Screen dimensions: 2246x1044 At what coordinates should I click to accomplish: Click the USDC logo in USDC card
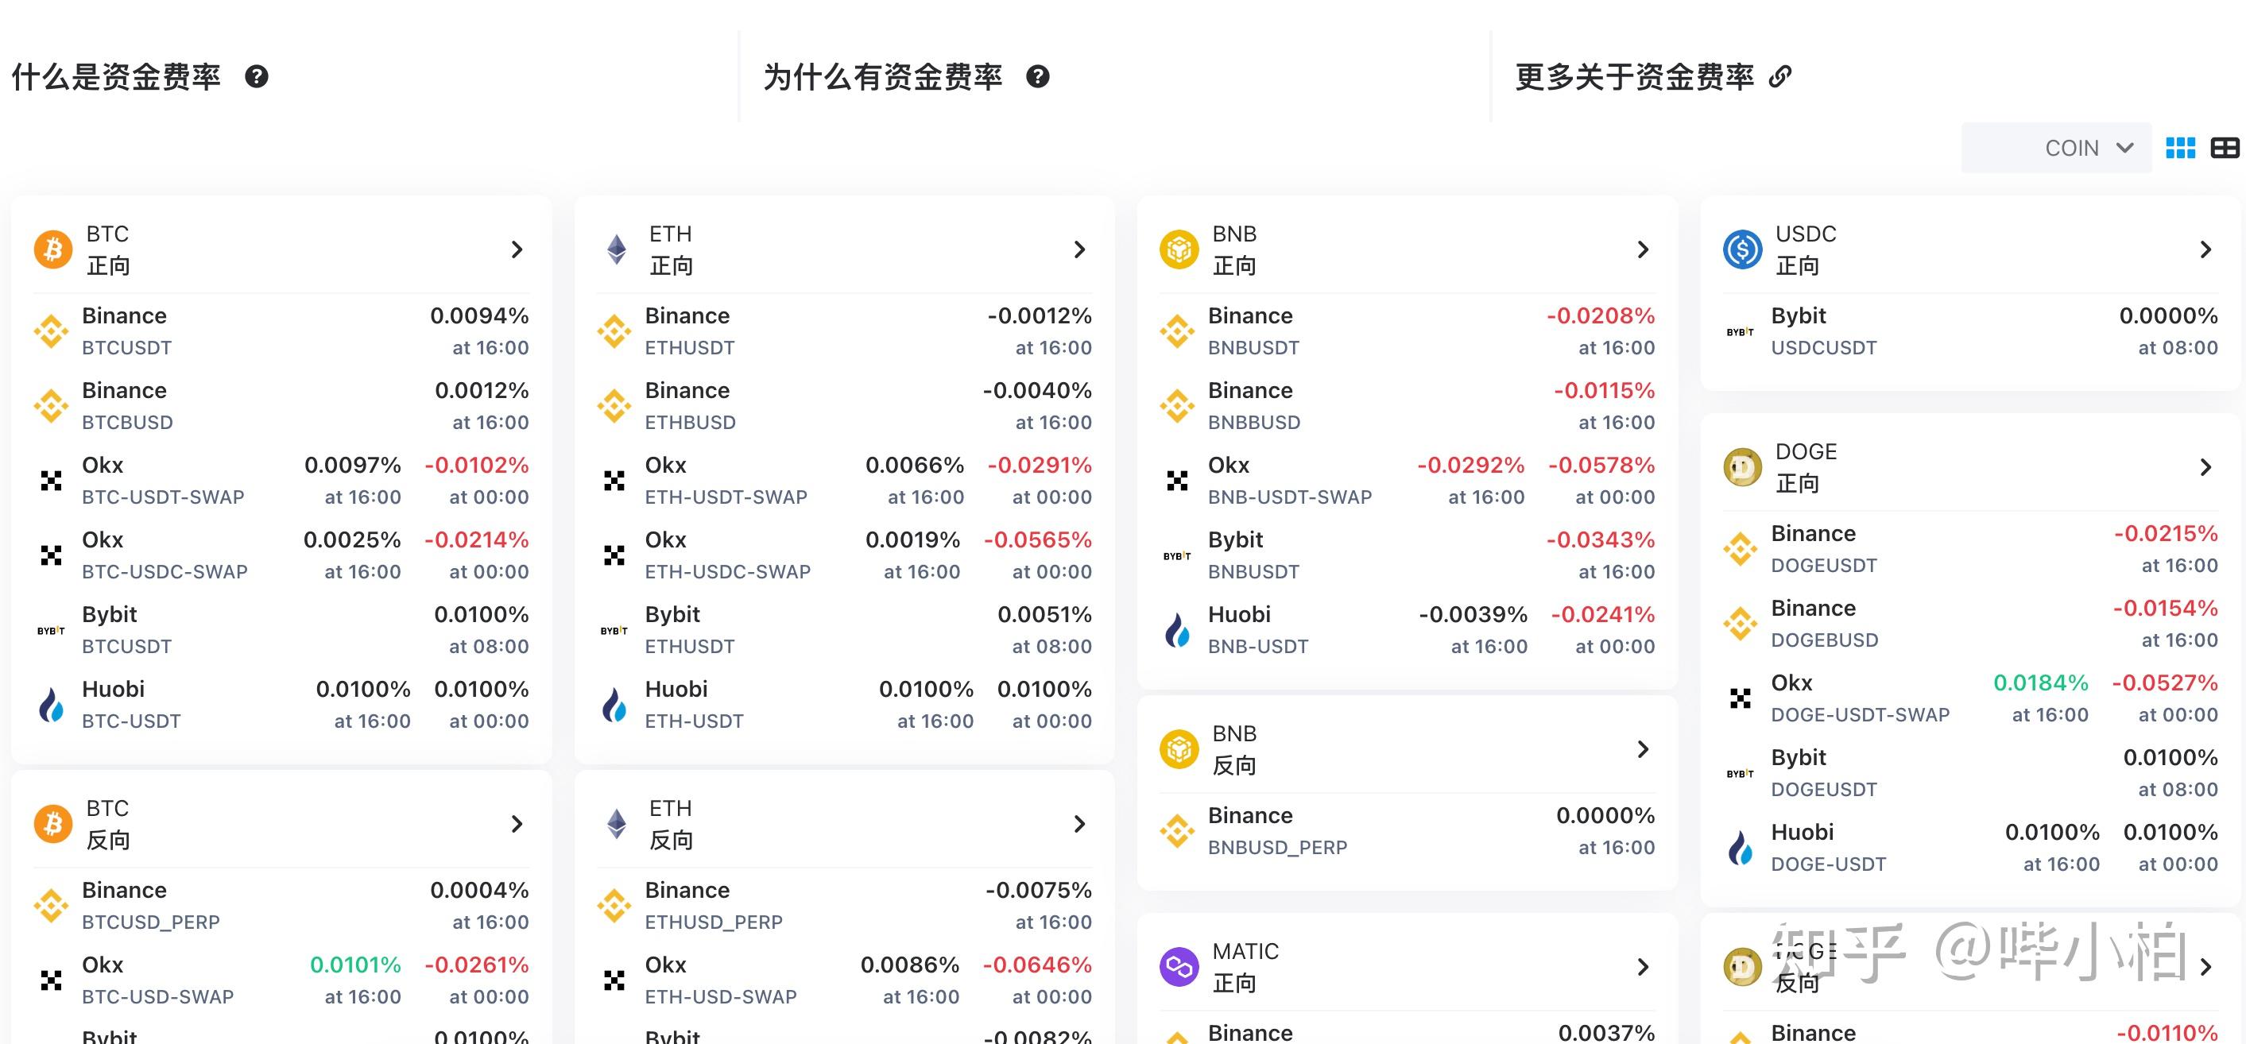click(1742, 249)
